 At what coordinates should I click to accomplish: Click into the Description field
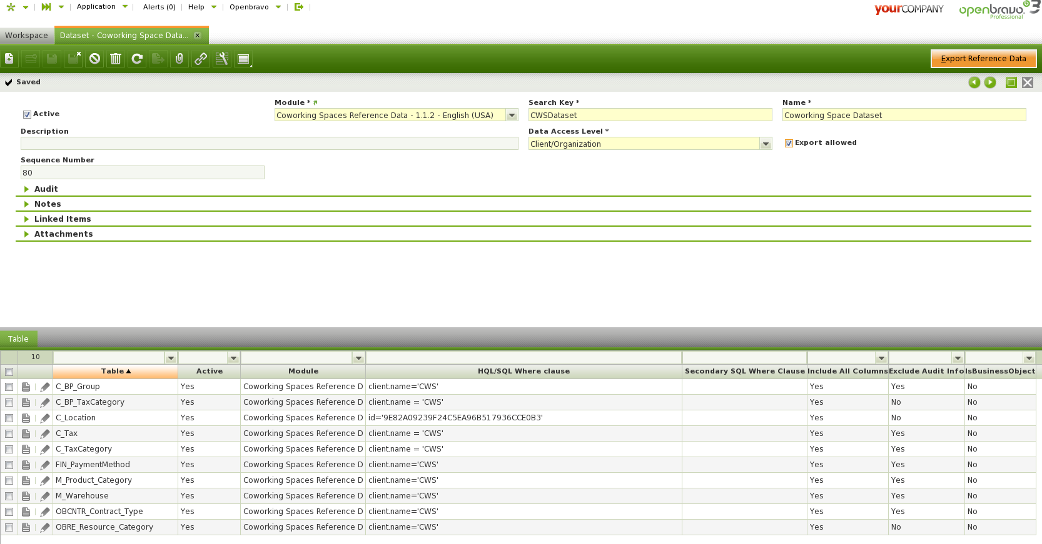tap(269, 144)
